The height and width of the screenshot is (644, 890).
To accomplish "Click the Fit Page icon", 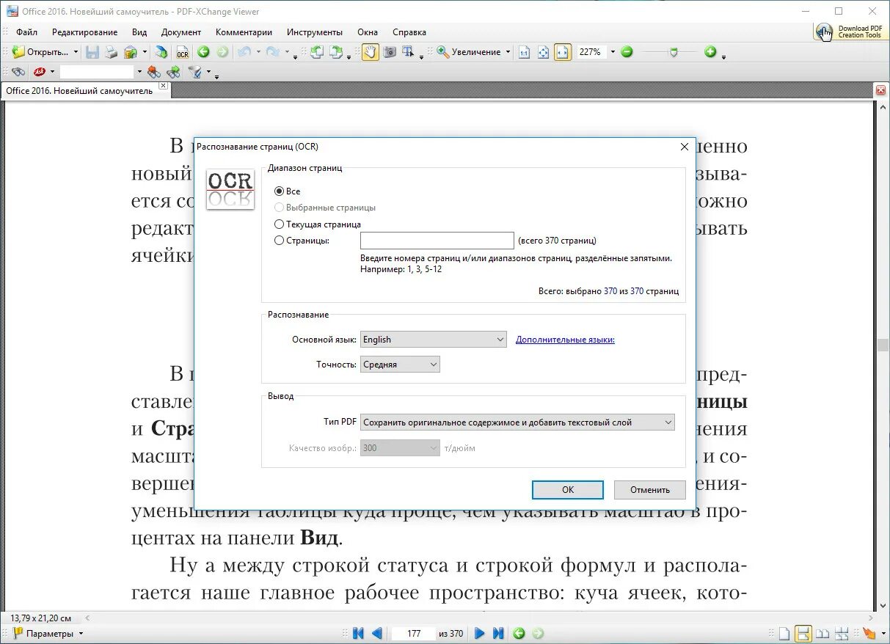I will [543, 52].
